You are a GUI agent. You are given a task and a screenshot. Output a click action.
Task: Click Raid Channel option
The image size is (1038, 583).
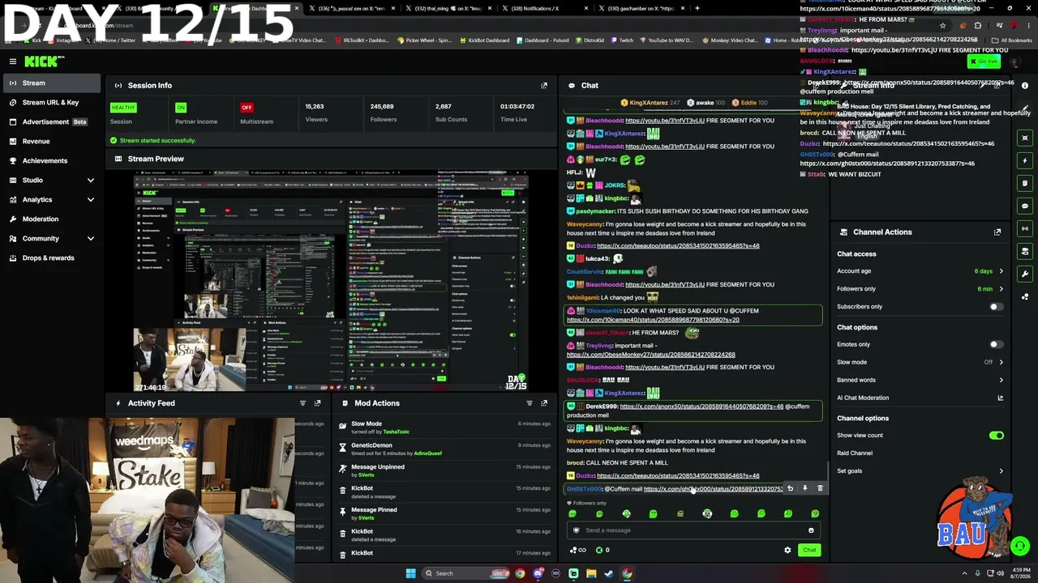pos(855,453)
